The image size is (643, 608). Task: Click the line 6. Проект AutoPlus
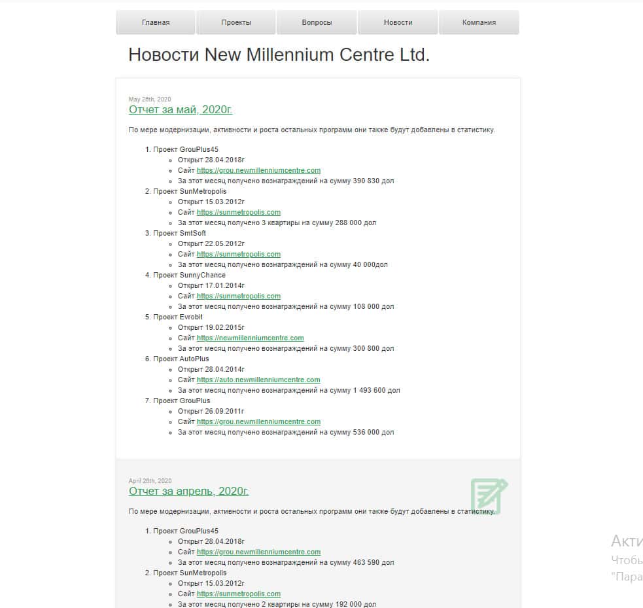pyautogui.click(x=177, y=359)
